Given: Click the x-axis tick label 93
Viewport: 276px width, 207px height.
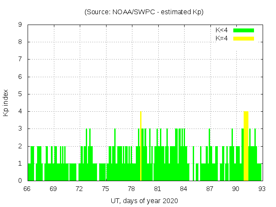Looking at the screenshot, I should (x=262, y=189).
